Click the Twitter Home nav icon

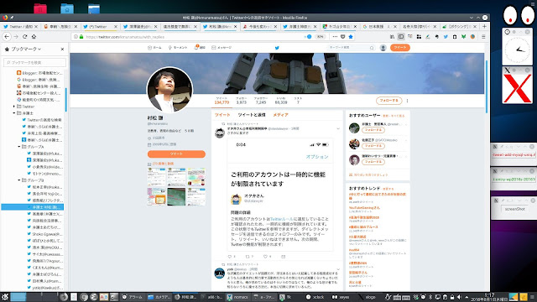tap(149, 48)
